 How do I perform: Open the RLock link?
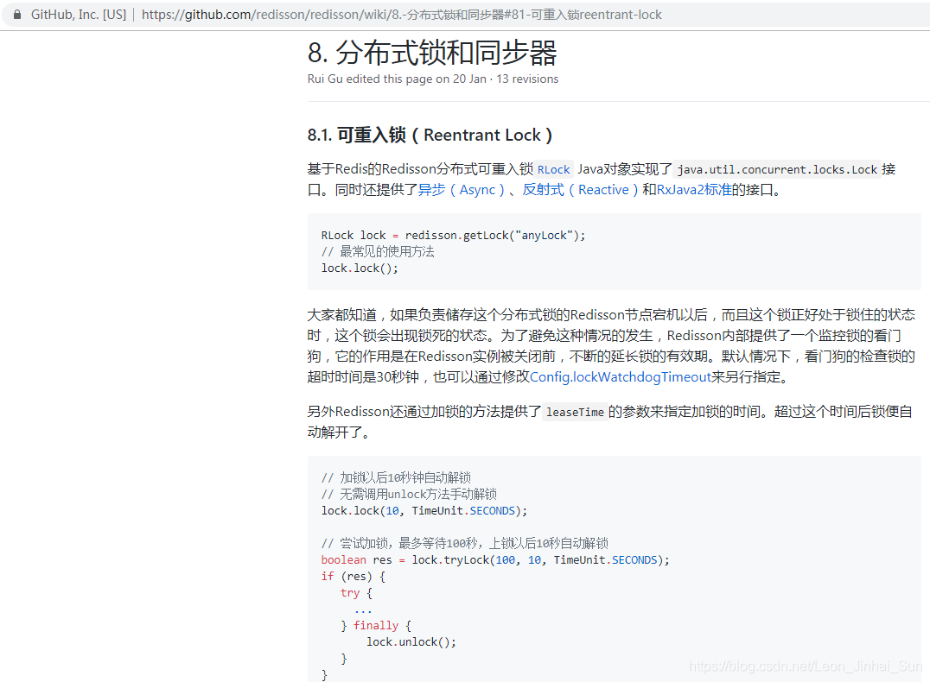click(553, 170)
